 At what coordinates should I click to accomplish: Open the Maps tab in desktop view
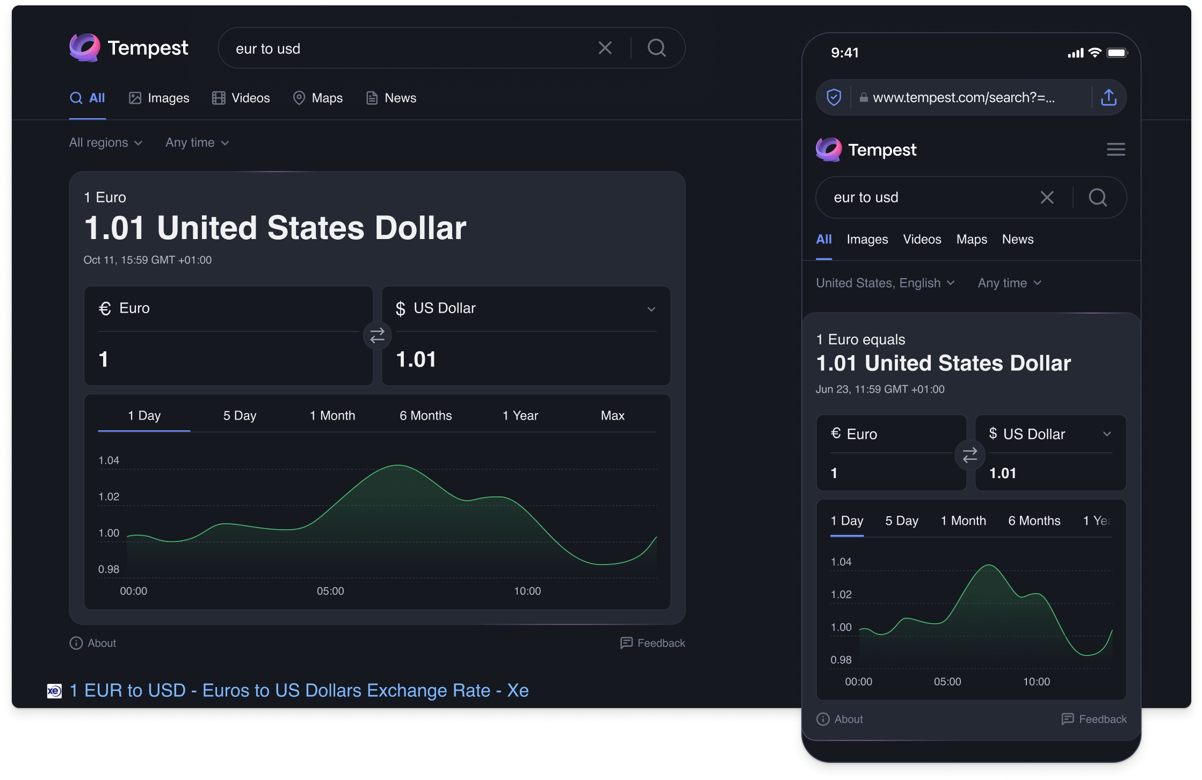click(x=317, y=98)
